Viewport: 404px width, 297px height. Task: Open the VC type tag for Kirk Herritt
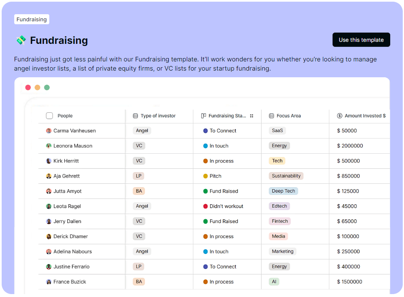tap(139, 161)
